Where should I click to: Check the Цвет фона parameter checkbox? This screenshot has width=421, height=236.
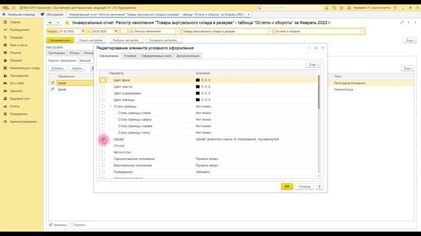tap(103, 80)
